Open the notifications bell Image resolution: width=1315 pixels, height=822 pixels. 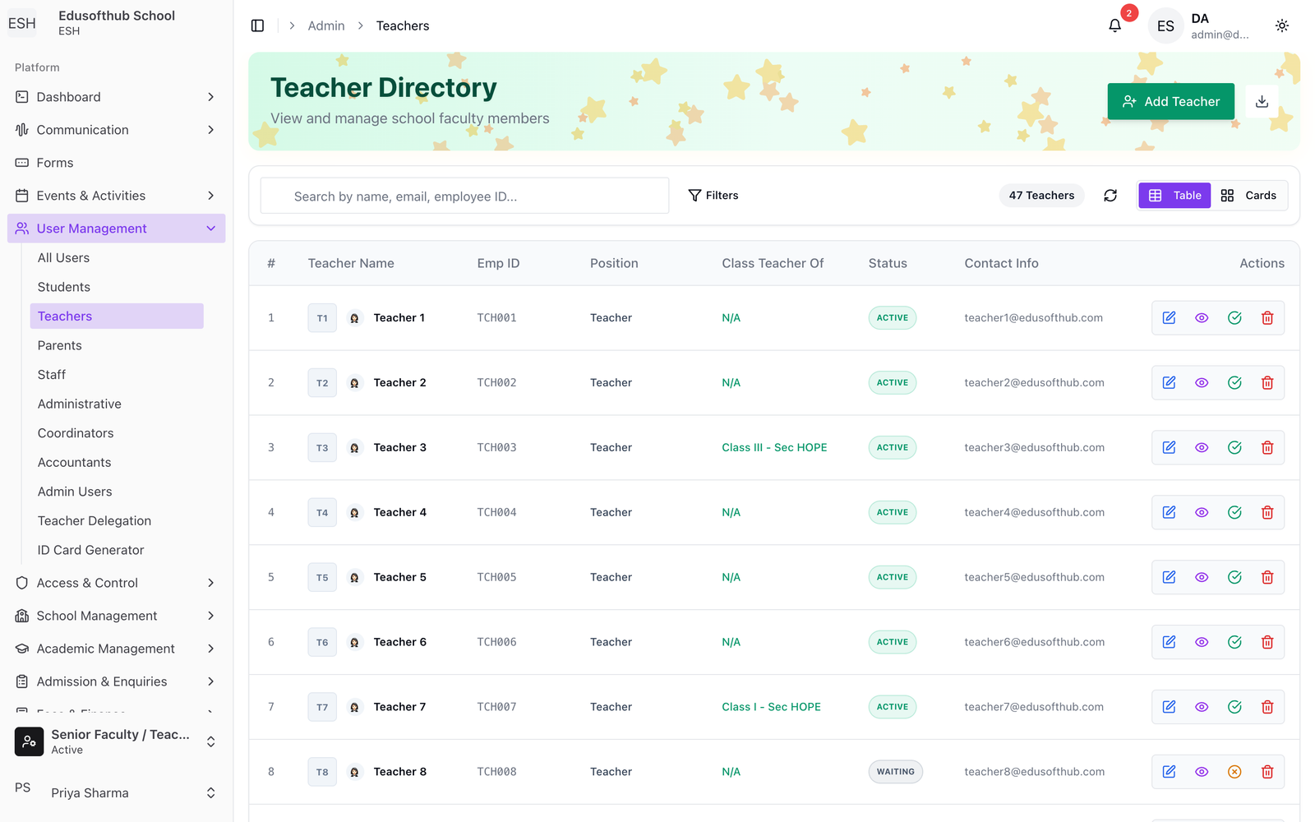[1114, 25]
